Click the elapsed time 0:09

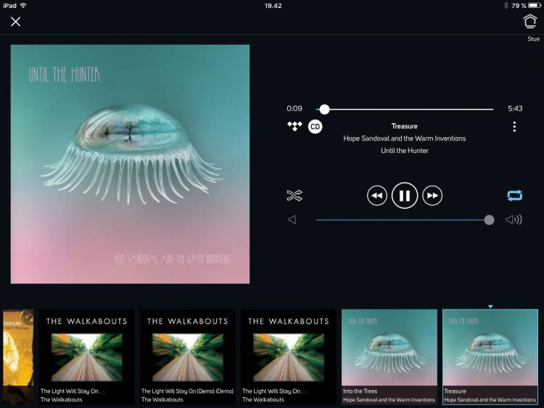(x=294, y=109)
